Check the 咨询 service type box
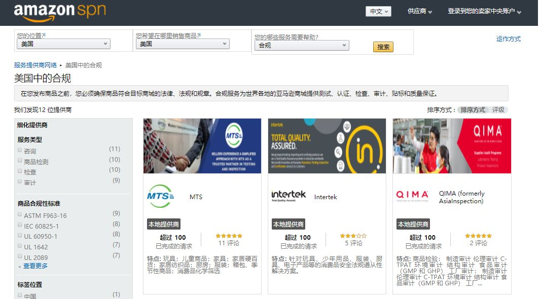 point(20,150)
